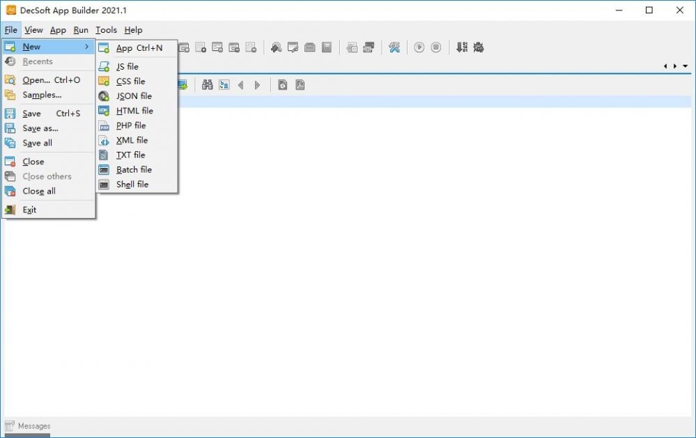Viewport: 696px width, 438px height.
Task: Create a new Batch file
Action: click(137, 169)
